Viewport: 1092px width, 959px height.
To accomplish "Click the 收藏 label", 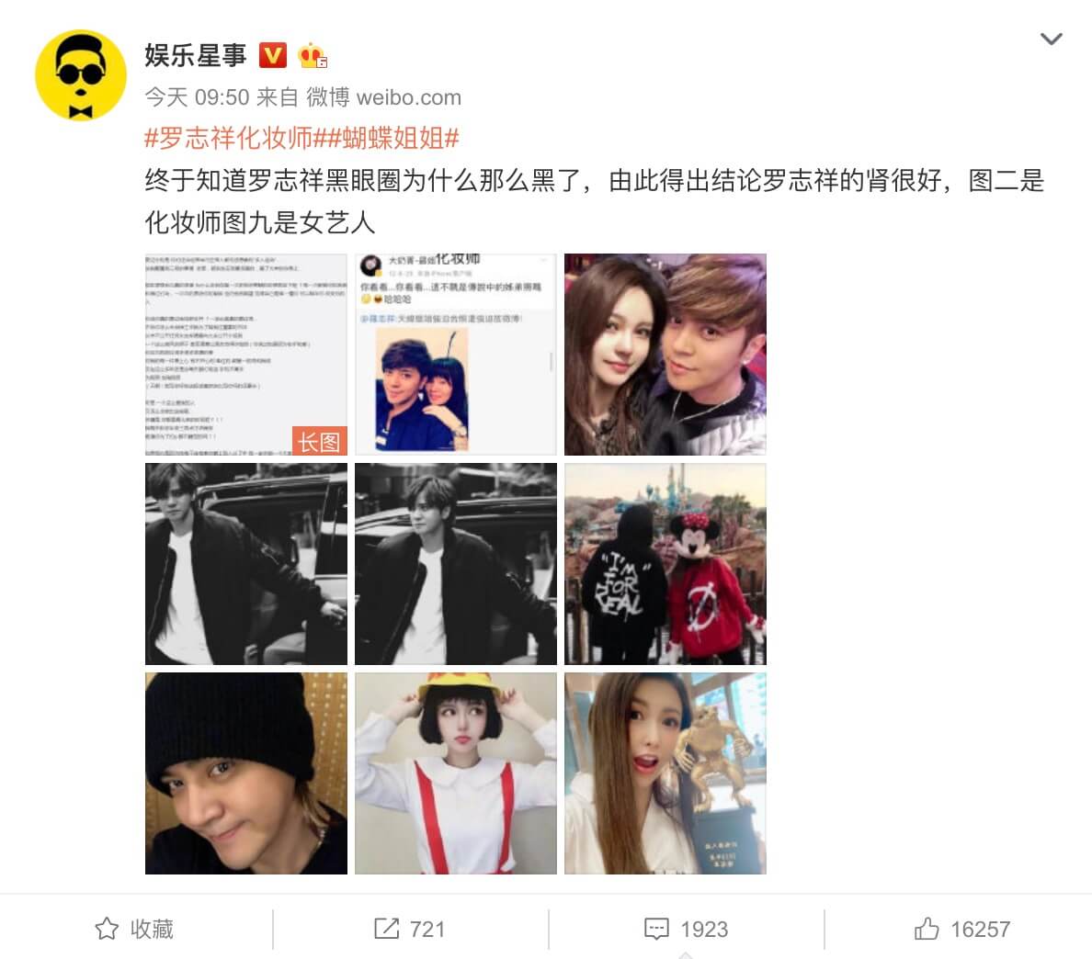I will click(x=152, y=929).
